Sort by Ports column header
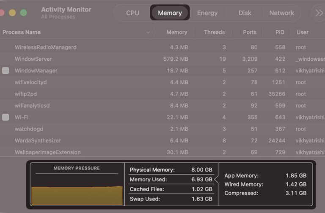This screenshot has height=213, width=325. pyautogui.click(x=250, y=32)
